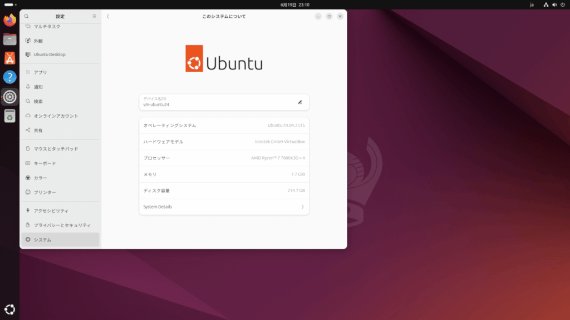Click the privacy icon beside プライバシーとセキュリティ
This screenshot has height=320, width=570.
(28, 225)
